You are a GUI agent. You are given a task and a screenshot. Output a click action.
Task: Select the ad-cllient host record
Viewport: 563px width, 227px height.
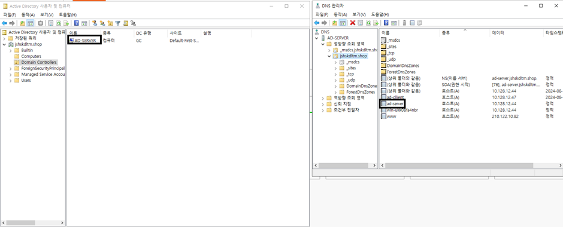[x=395, y=97]
